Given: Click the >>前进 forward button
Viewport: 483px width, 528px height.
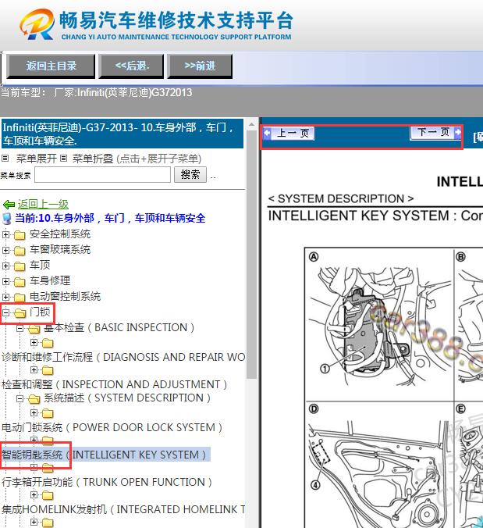Looking at the screenshot, I should click(x=200, y=66).
